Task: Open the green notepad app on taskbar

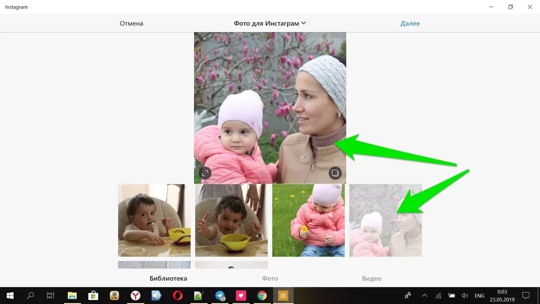Action: point(198,295)
